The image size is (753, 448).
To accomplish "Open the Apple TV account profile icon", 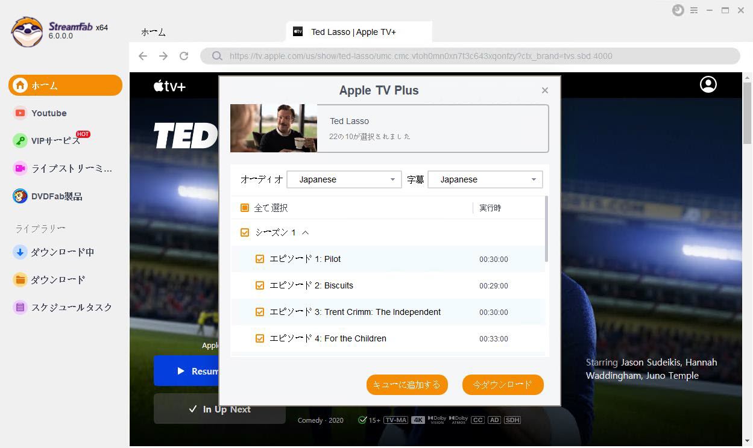I will 708,84.
